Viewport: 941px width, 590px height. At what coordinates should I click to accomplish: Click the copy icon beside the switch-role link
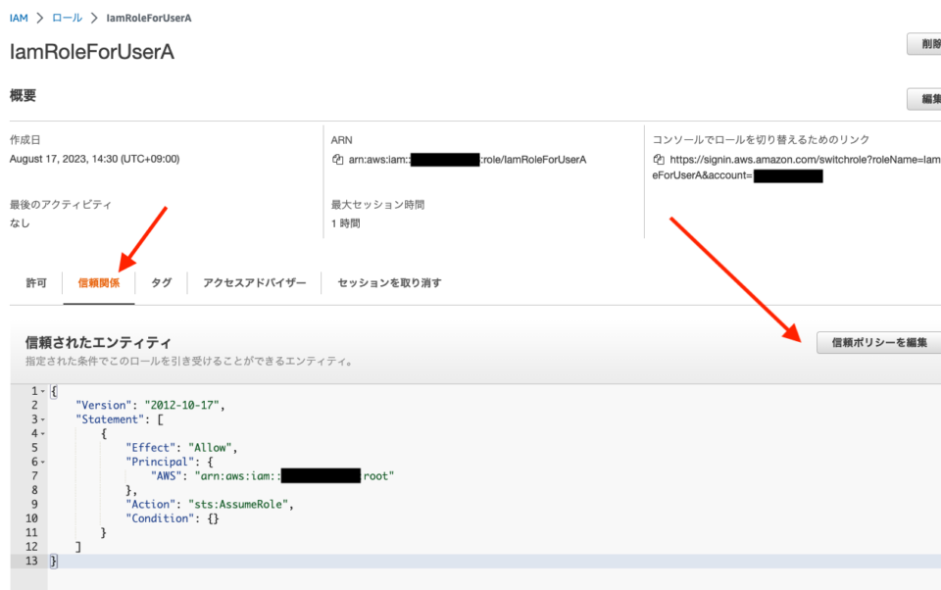coord(660,158)
